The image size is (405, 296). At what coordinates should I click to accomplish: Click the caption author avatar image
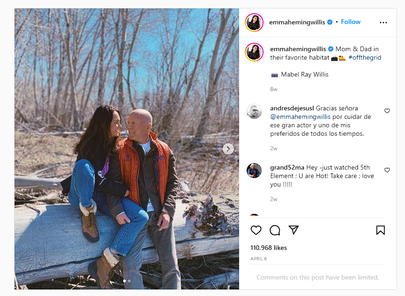pyautogui.click(x=254, y=52)
